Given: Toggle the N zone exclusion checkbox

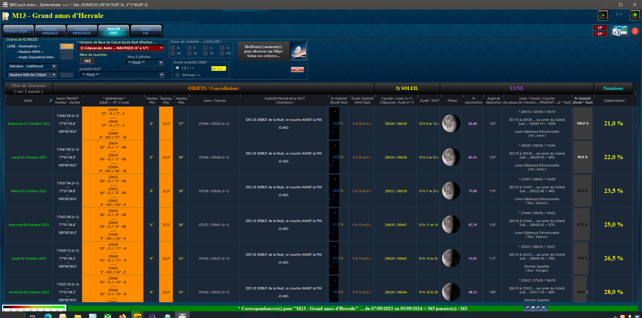Looking at the screenshot, I should (172, 48).
